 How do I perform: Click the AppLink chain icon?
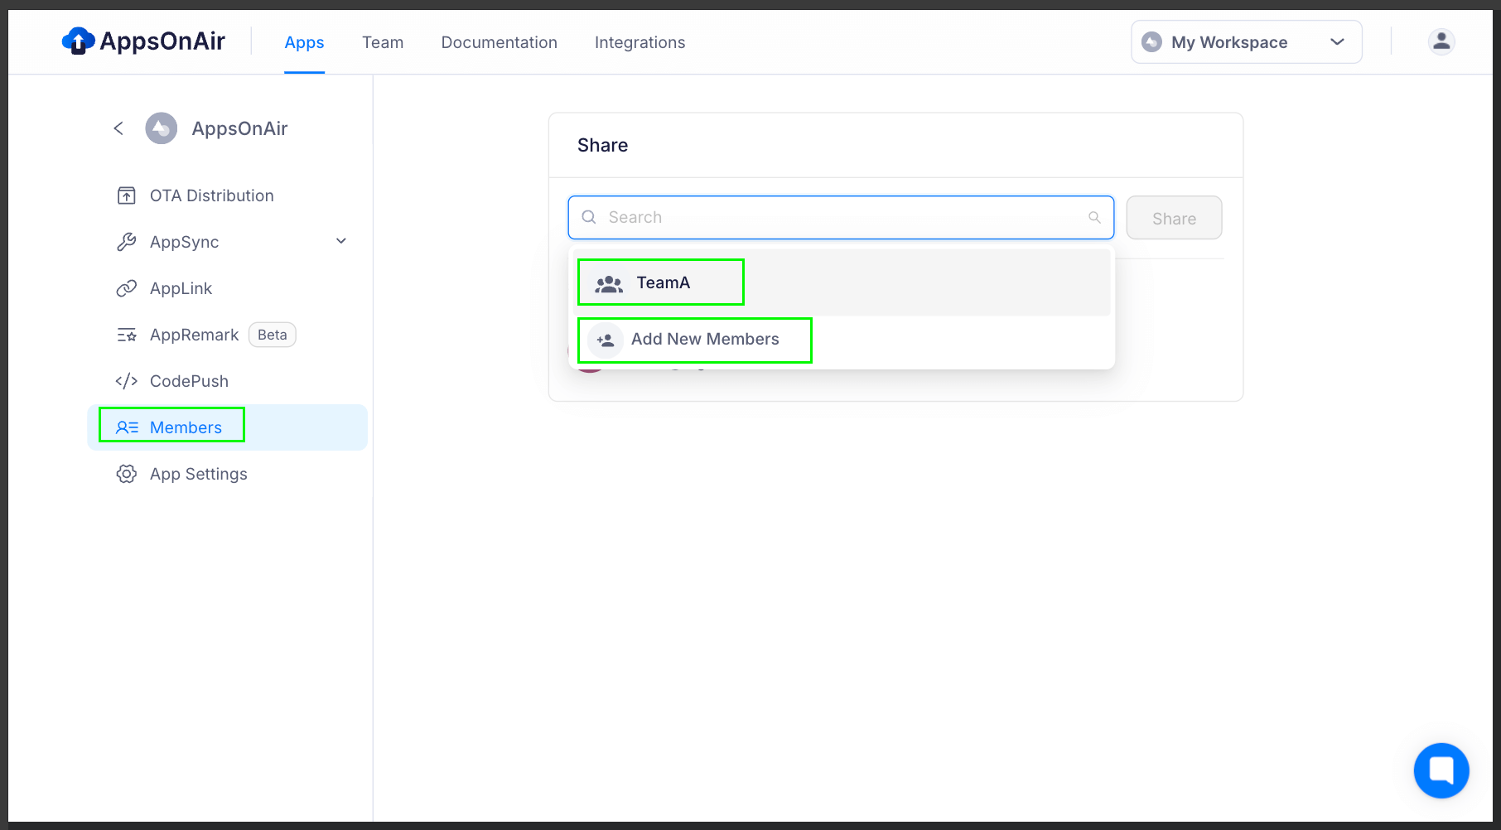click(126, 288)
